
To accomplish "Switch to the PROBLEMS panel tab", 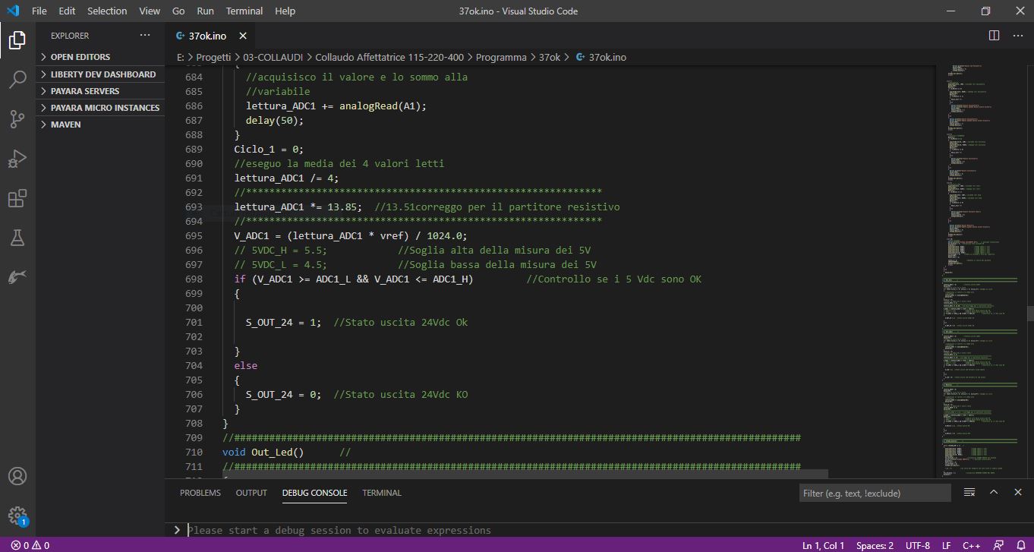I will tap(200, 493).
